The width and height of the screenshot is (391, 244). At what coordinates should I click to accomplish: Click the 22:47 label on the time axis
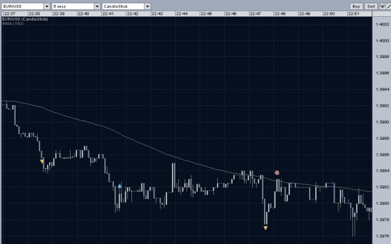pyautogui.click(x=255, y=14)
